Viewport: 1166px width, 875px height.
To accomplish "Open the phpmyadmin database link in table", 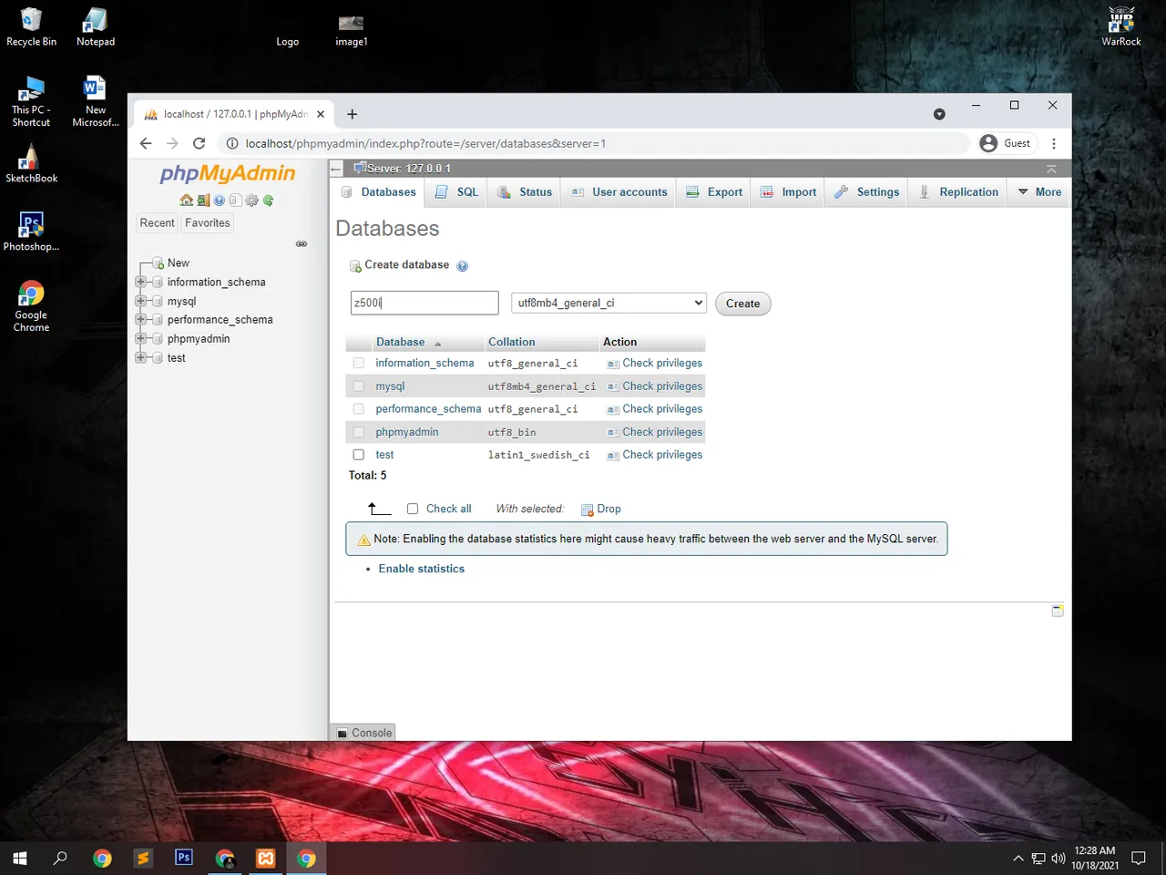I will pyautogui.click(x=407, y=432).
